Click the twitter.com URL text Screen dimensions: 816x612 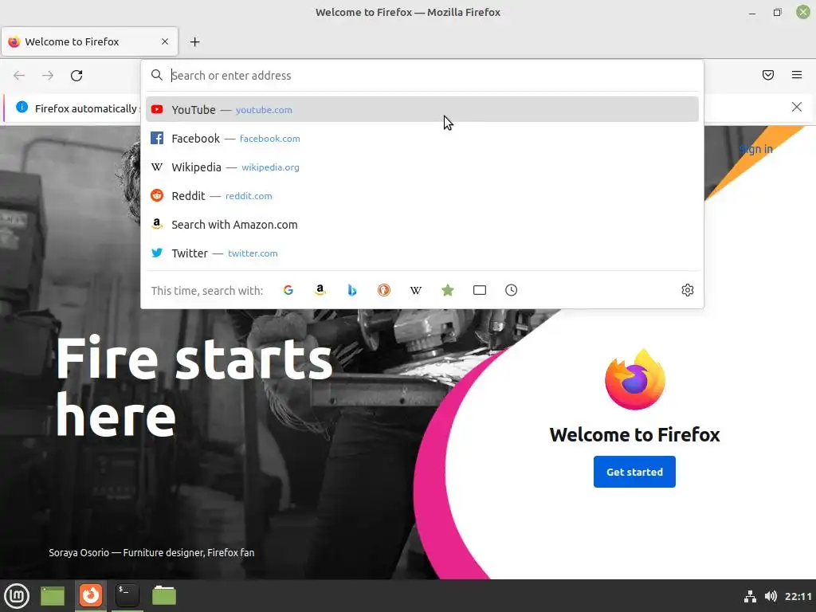tap(253, 253)
